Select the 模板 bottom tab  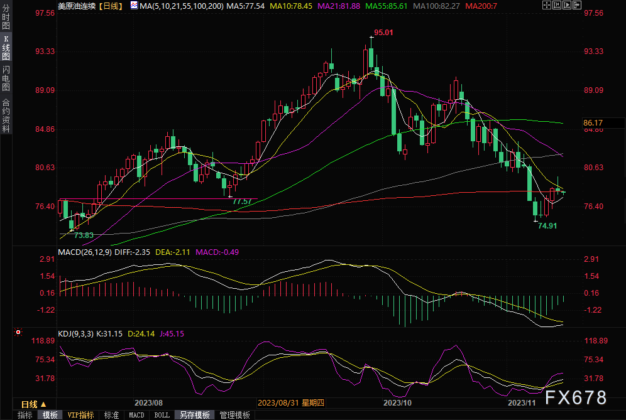coord(50,415)
